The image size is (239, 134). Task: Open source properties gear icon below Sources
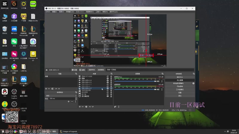point(86,107)
